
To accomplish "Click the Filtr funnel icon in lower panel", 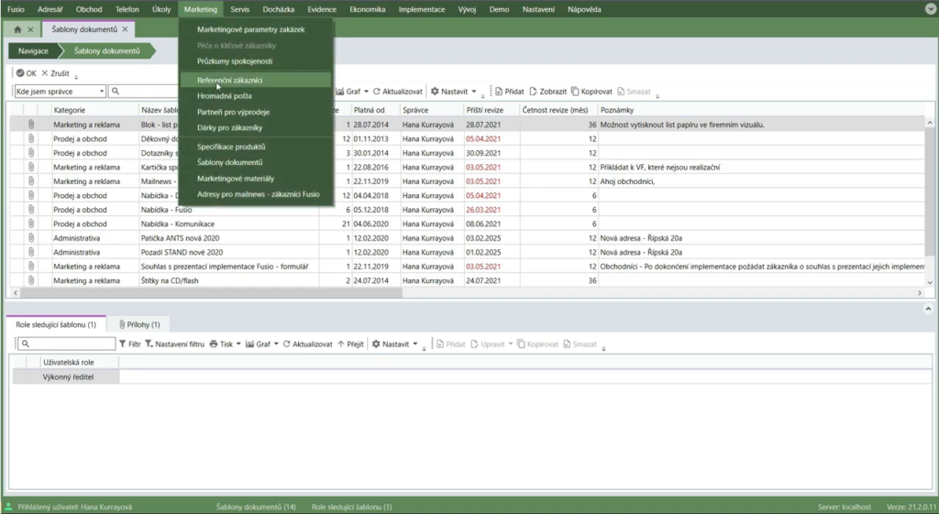I will click(123, 344).
